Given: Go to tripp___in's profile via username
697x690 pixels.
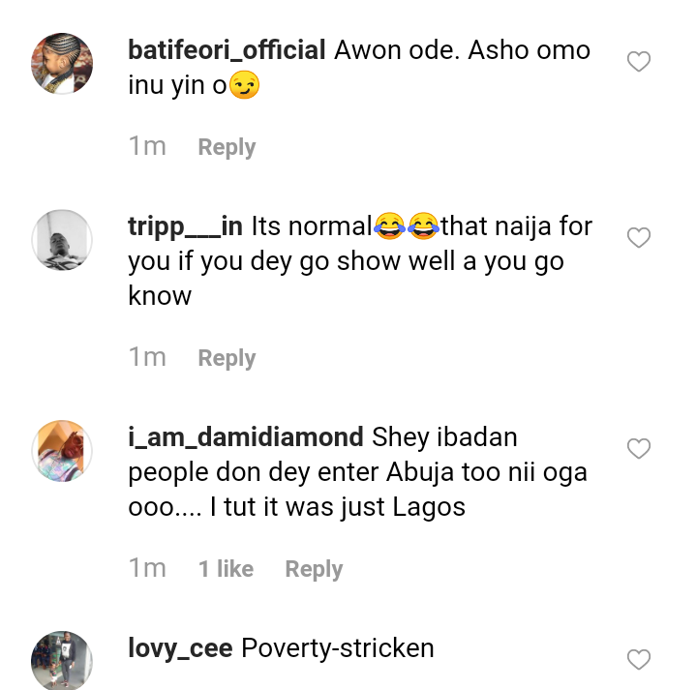Looking at the screenshot, I should point(185,226).
